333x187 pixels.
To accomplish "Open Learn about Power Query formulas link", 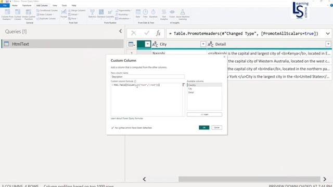I will coord(127,118).
